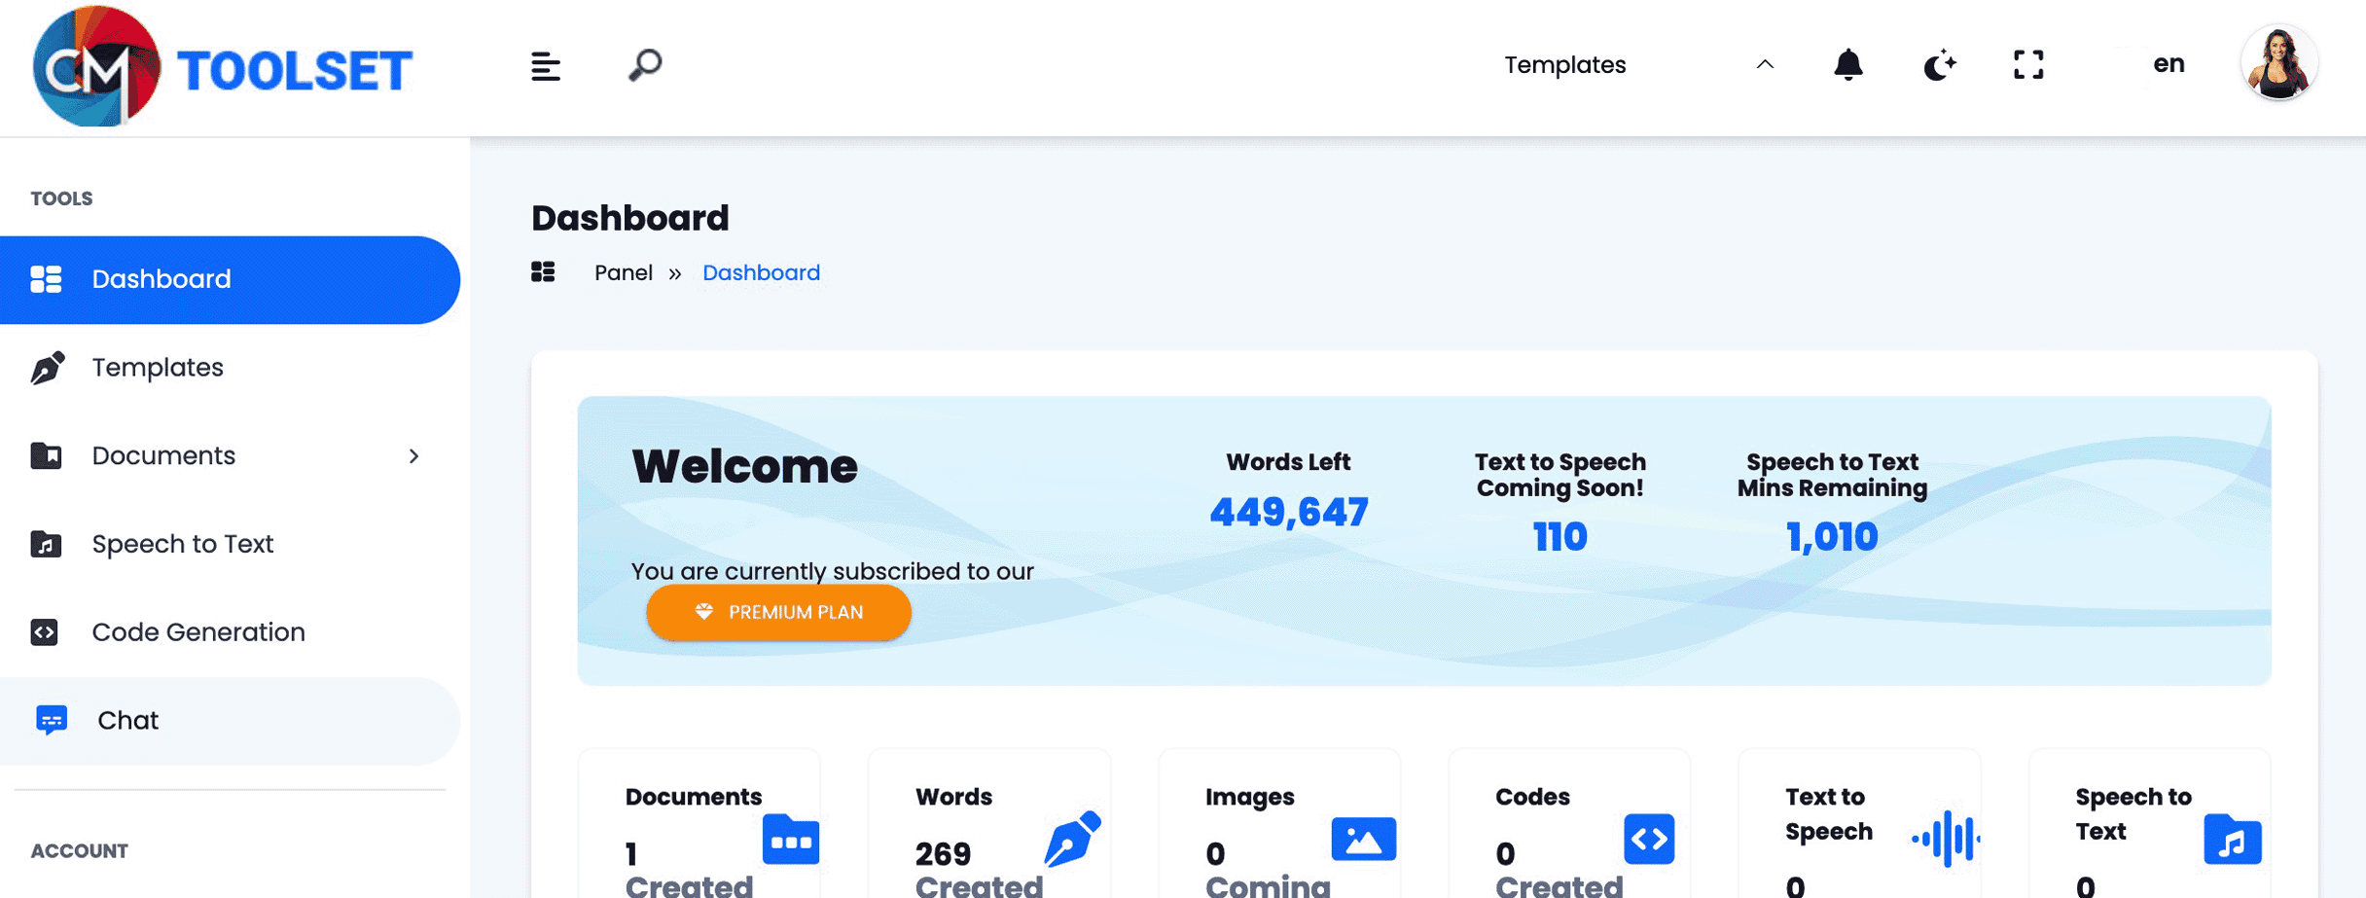
Task: Collapse Templates selector using the chevron arrow
Action: 1765,65
